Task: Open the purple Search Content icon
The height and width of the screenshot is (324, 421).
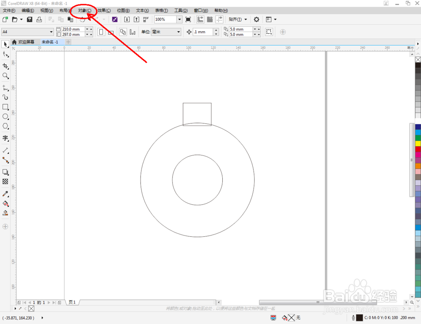Action: 115,19
